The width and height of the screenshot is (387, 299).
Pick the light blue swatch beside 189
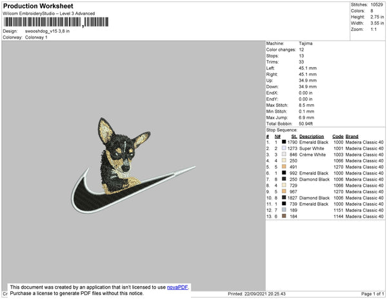(284, 210)
